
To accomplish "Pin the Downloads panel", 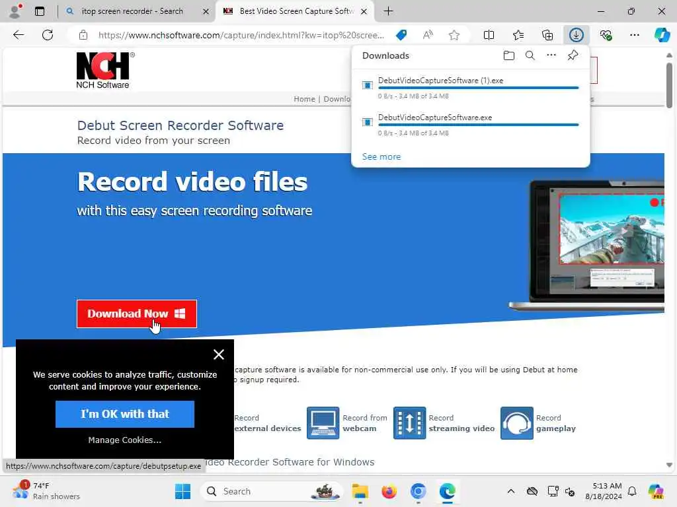I will click(573, 55).
